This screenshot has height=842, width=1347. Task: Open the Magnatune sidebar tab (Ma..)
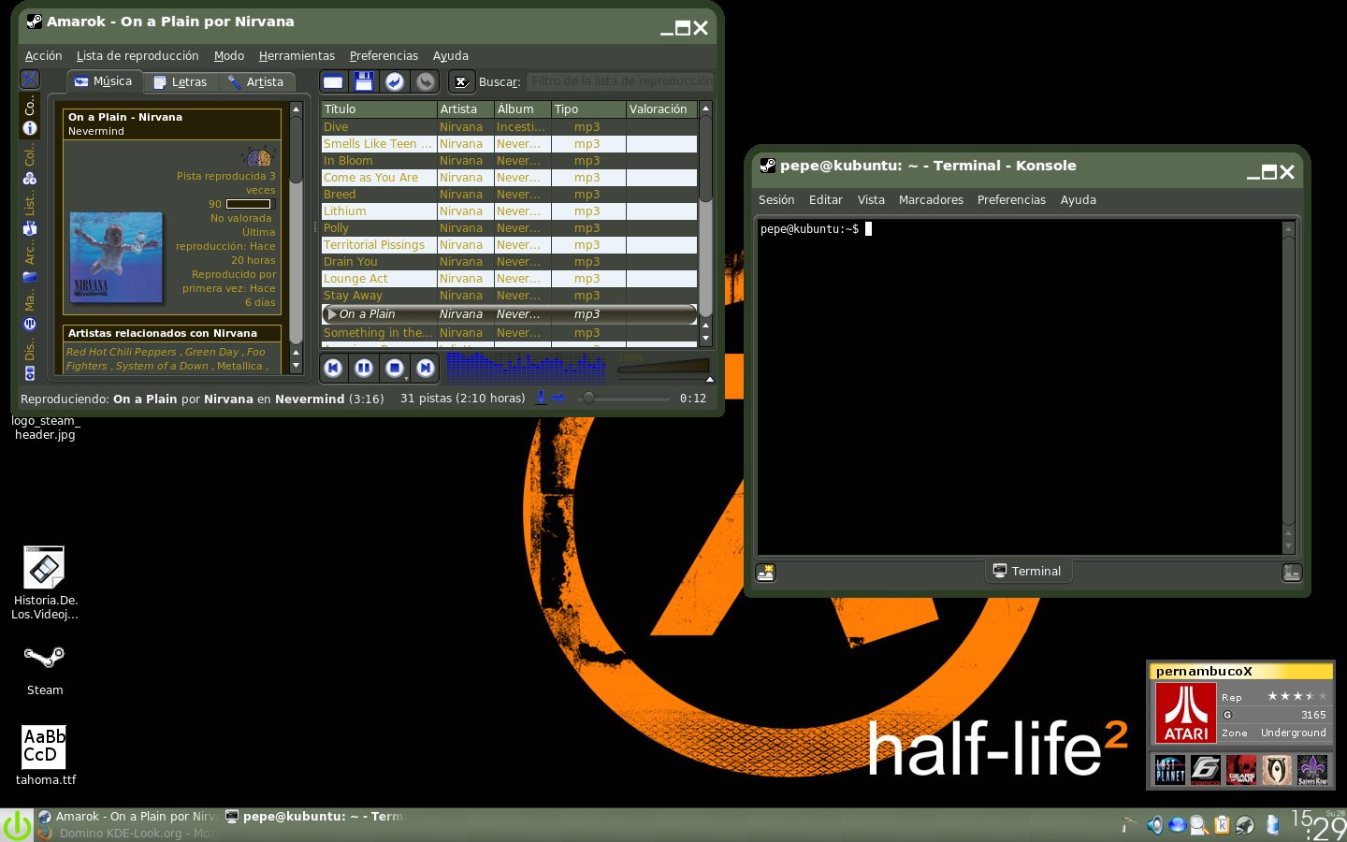30,312
